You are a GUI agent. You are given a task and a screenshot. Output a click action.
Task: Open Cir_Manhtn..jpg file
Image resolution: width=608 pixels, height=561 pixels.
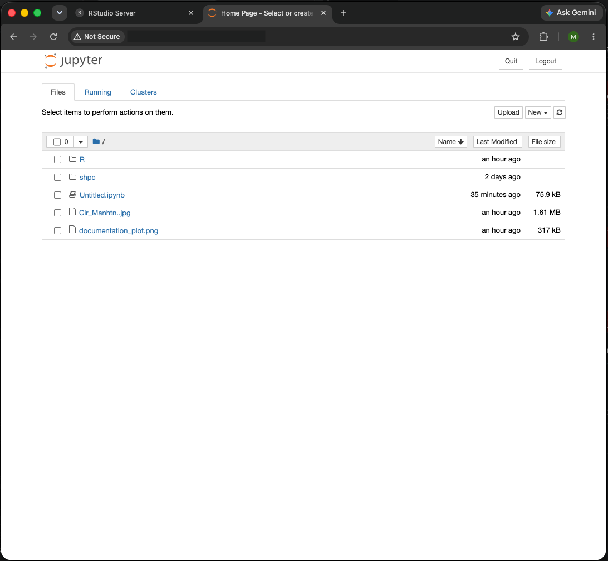click(105, 213)
